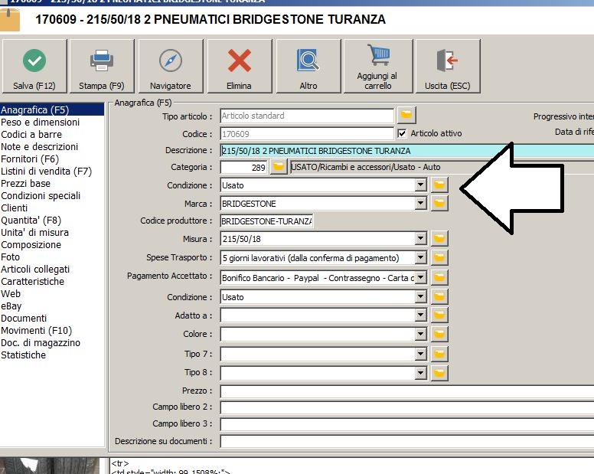Open folder icon beside Pagamento Accettato

tap(439, 278)
